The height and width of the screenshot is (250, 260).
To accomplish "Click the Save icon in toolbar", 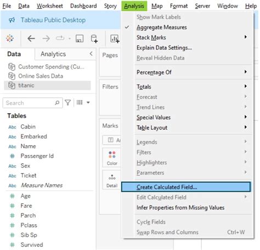I will (80, 38).
